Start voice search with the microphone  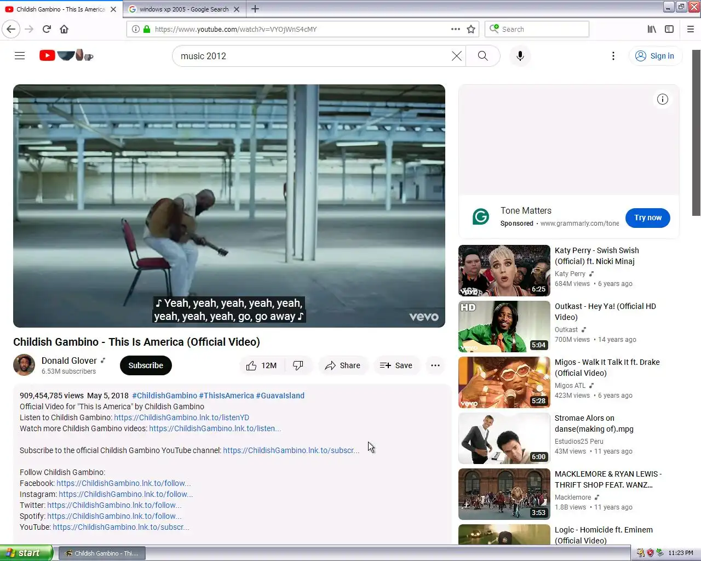pos(520,56)
